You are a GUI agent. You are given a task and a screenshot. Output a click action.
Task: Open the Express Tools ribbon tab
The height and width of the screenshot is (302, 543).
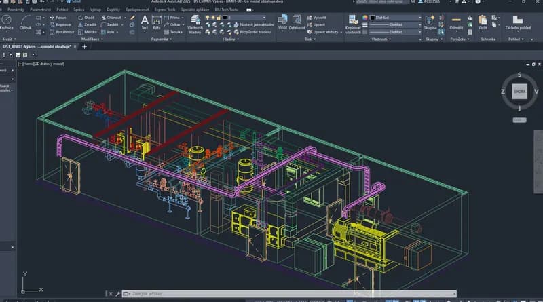tap(165, 10)
